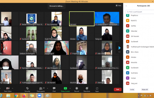Click Mustofa video tile

pos(82,77)
